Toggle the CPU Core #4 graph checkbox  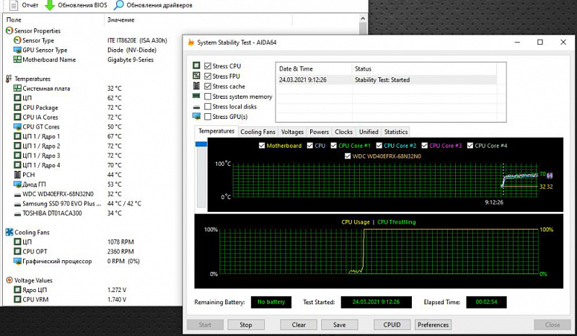click(470, 146)
